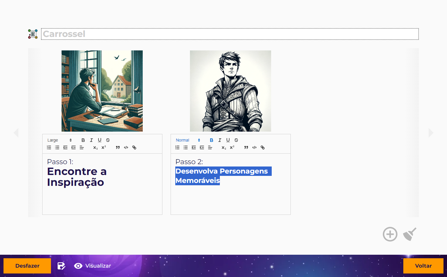Screen dimensions: 447x277
Task: Open the Large font size dropdown
Action: tap(60, 140)
